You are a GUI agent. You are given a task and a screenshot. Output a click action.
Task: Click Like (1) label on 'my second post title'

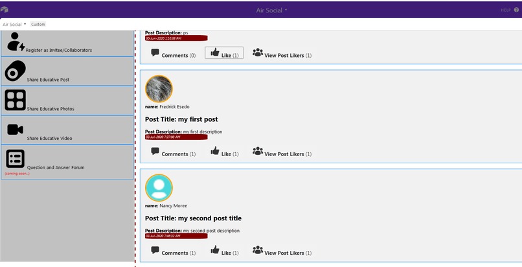click(x=230, y=253)
